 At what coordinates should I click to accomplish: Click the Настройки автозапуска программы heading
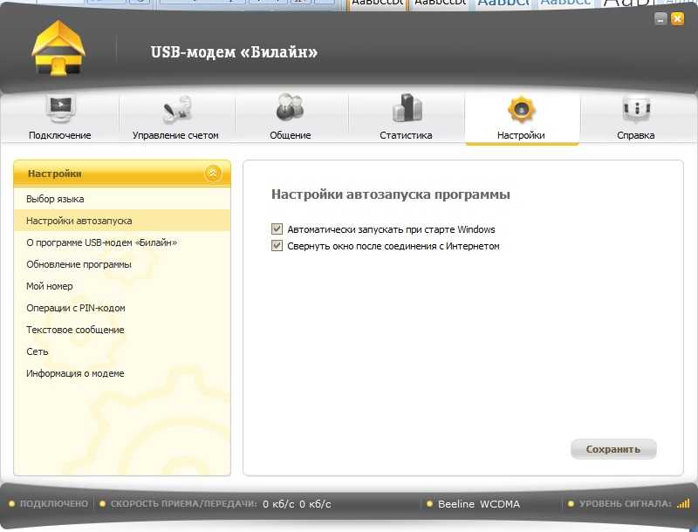(390, 194)
